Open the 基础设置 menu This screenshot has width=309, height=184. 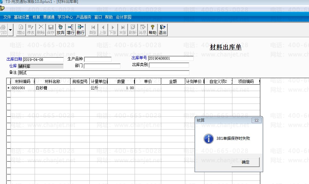pos(21,17)
